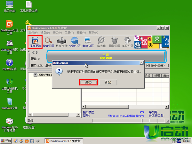Open the Windows安装 desktop icon
The image size is (192, 144).
click(x=10, y=104)
